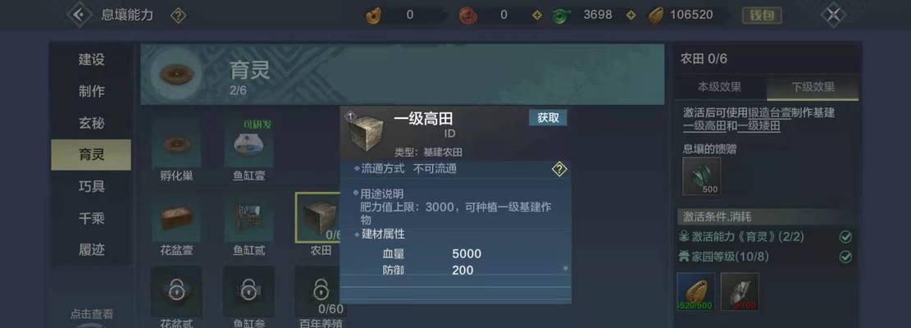Select the 花盆壹 flowerpot icon
The width and height of the screenshot is (911, 328).
pyautogui.click(x=176, y=219)
